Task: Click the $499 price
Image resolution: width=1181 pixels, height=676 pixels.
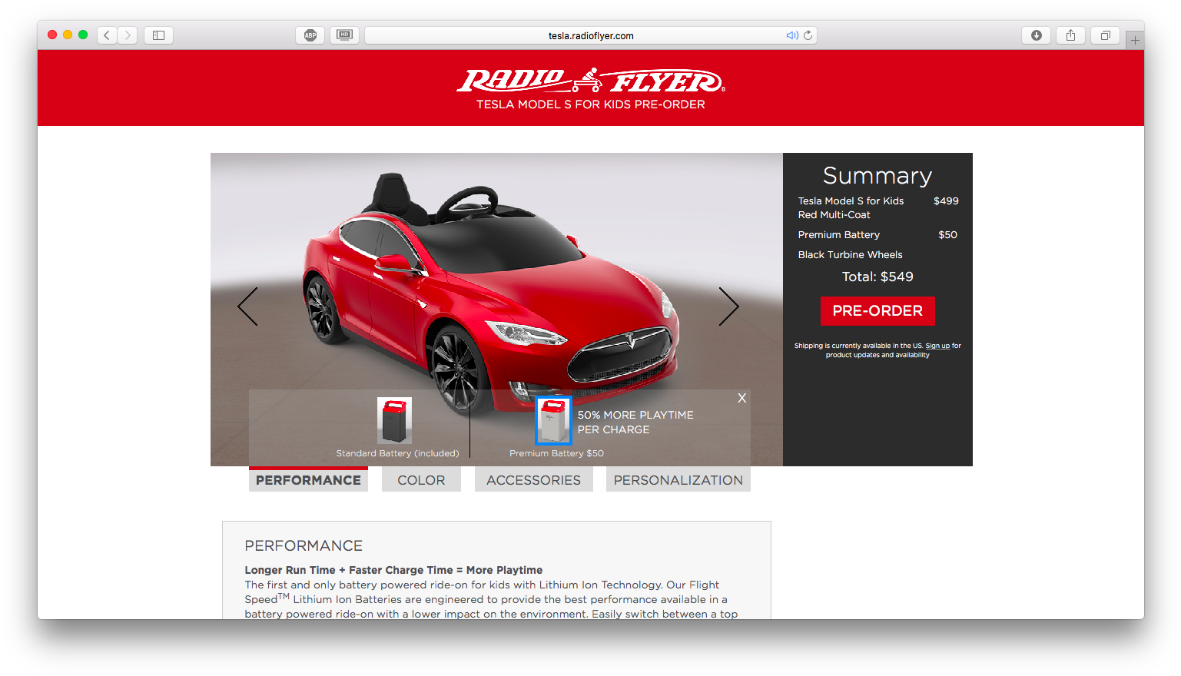Action: [x=946, y=201]
